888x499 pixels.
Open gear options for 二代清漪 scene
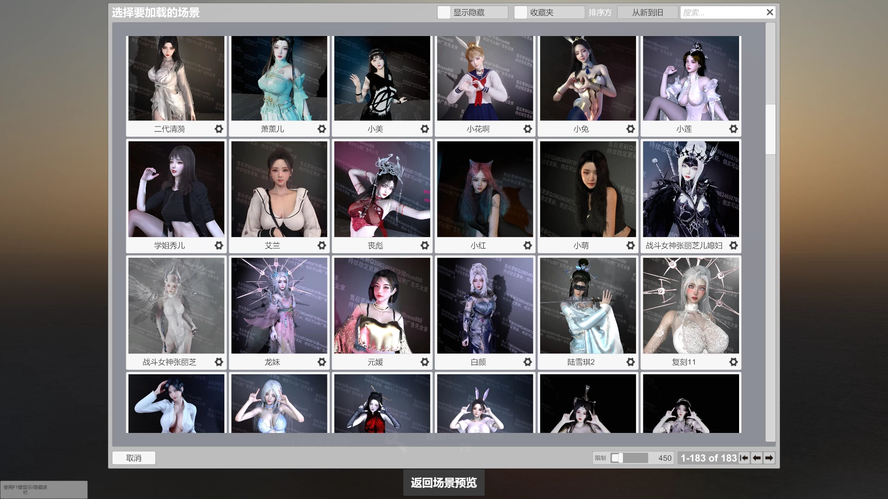[x=219, y=129]
